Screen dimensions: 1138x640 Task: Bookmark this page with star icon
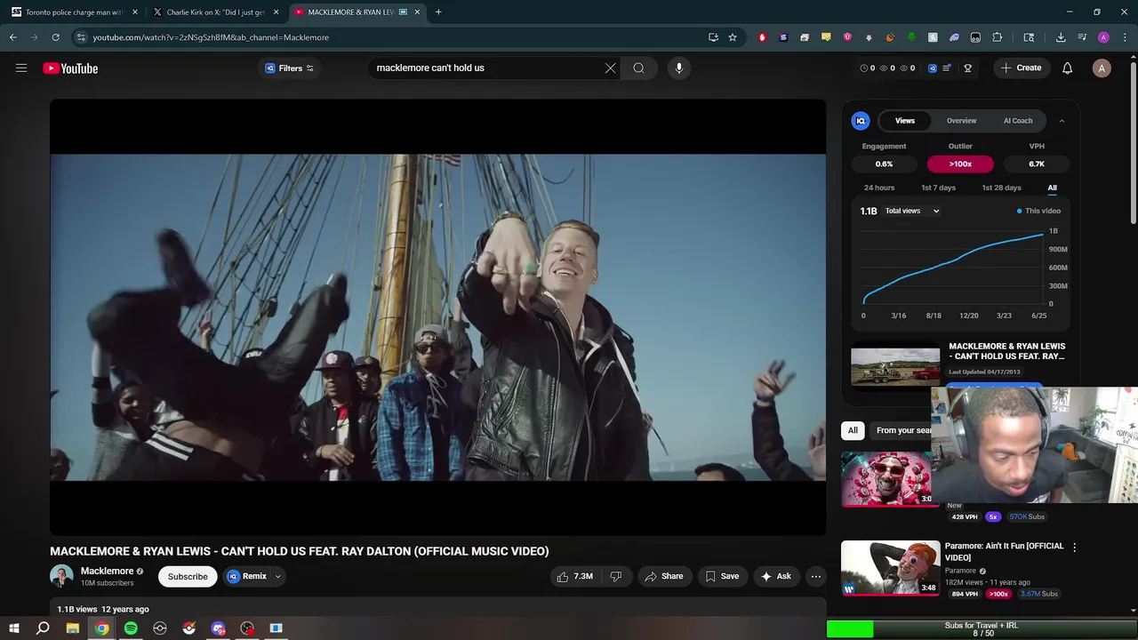[x=733, y=37]
